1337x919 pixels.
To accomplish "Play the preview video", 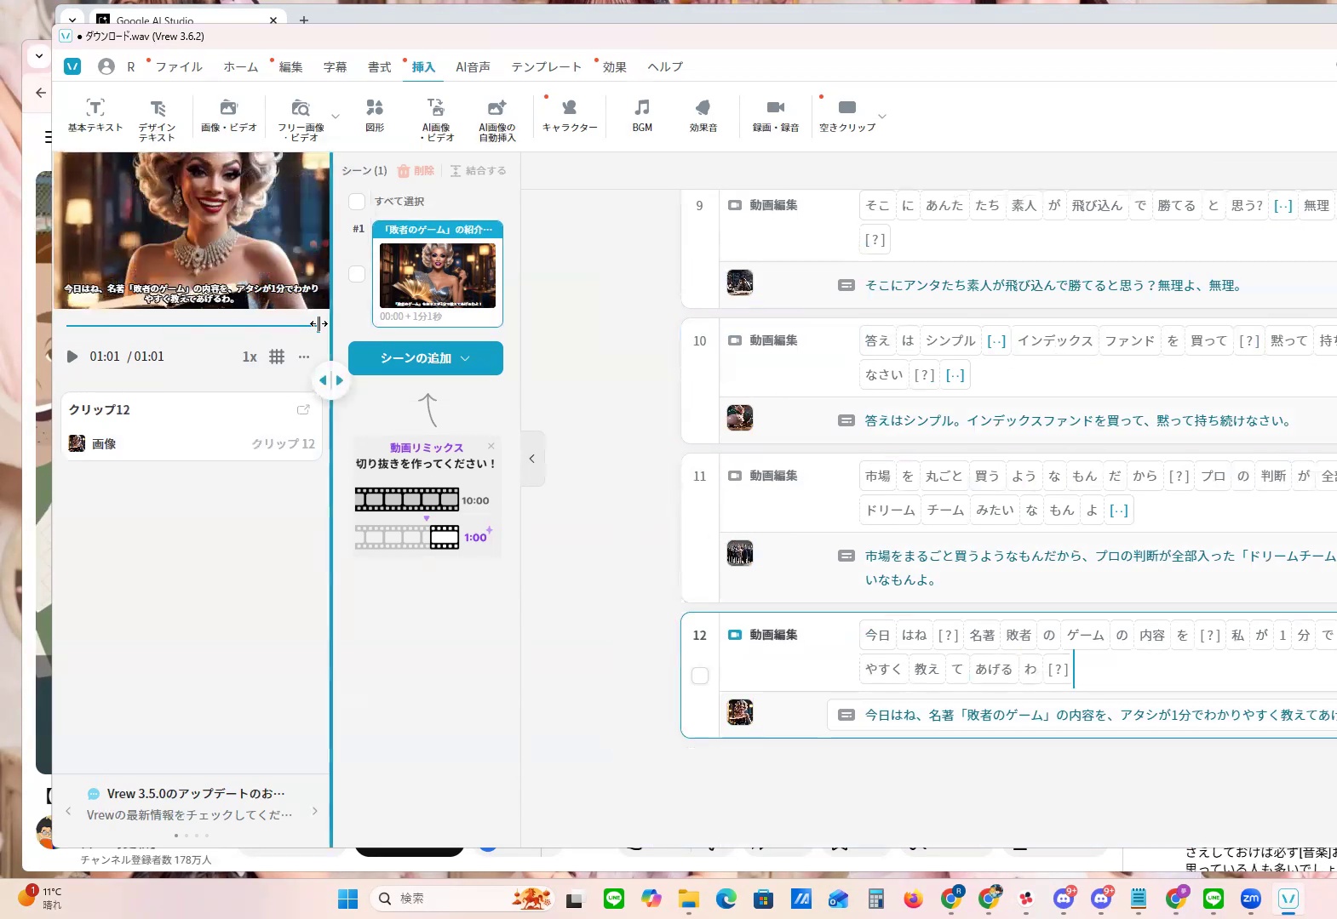I will coord(72,357).
